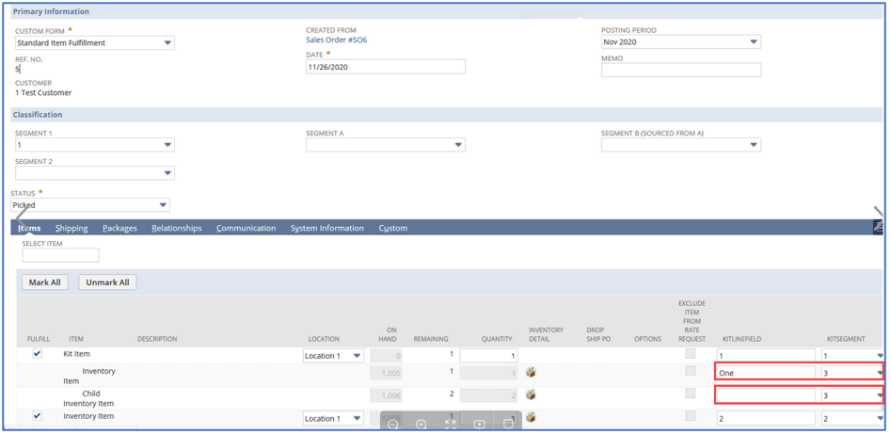Open the System Information tab
Viewport: 891px width, 434px height.
pos(326,228)
